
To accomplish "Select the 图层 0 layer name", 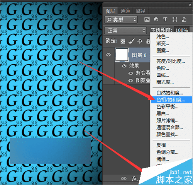I will (139, 55).
